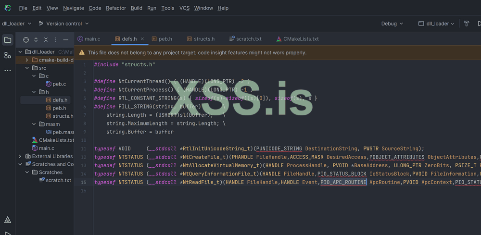Screen dimensions: 481x235
Task: Open the Window menu
Action: click(203, 8)
